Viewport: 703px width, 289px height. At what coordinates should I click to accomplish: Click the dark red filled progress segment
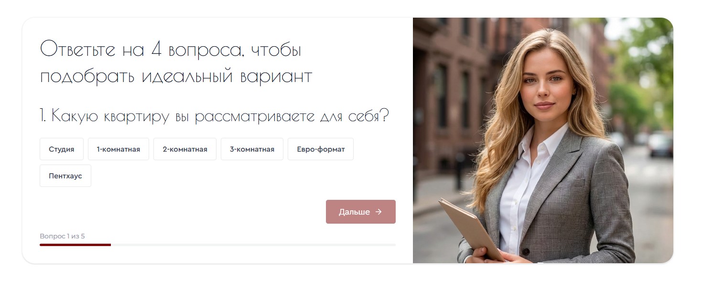pyautogui.click(x=75, y=245)
